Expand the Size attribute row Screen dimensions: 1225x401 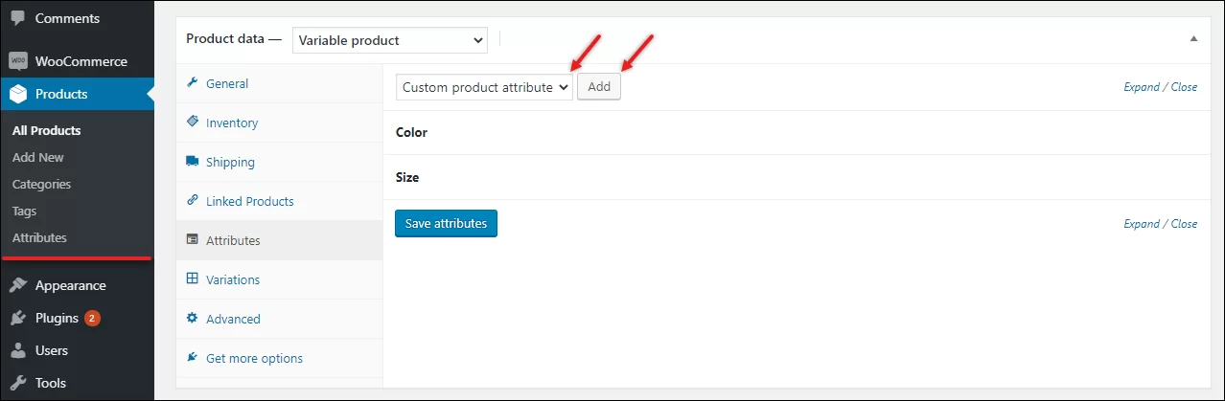coord(407,177)
